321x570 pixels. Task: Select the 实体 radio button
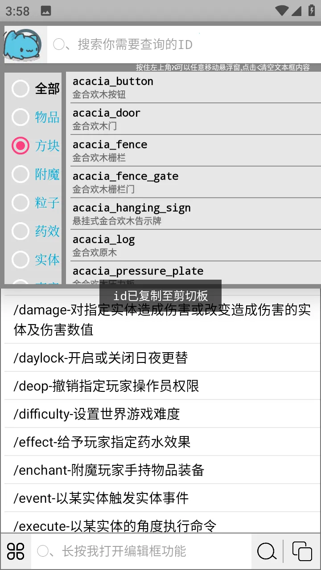pos(21,260)
